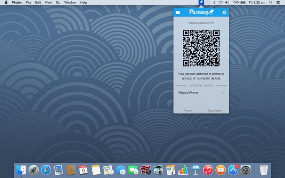Open Notification Center icon

click(278, 3)
